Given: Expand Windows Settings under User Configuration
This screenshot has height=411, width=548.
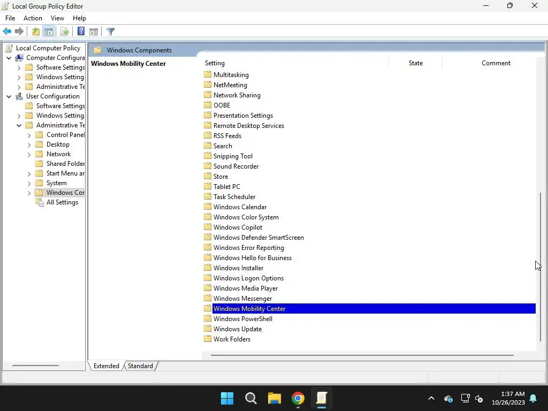Looking at the screenshot, I should point(19,116).
